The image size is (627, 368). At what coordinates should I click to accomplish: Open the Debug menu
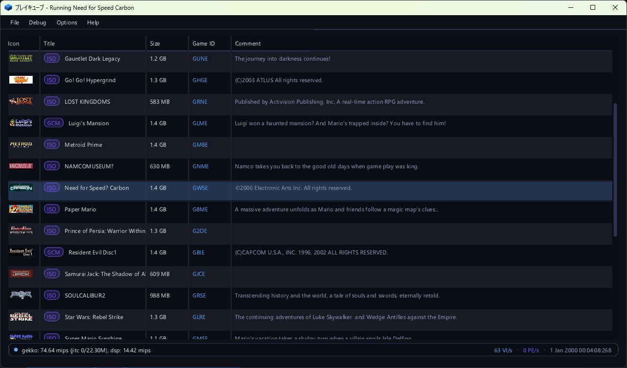point(38,23)
